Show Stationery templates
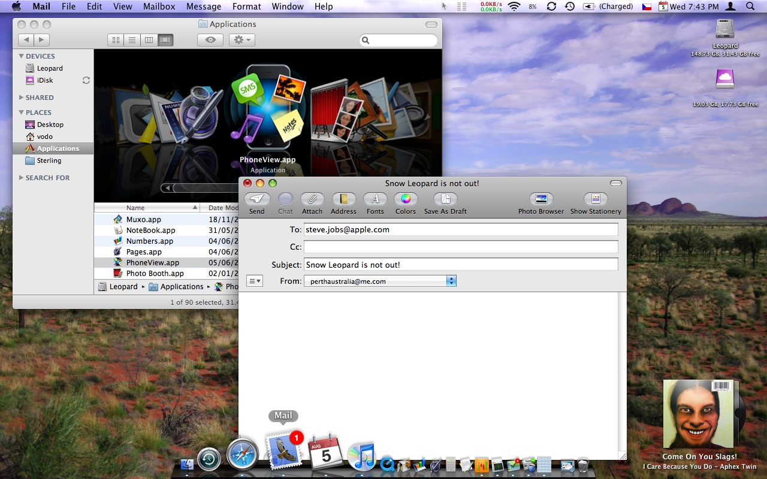Image resolution: width=767 pixels, height=479 pixels. [x=596, y=199]
